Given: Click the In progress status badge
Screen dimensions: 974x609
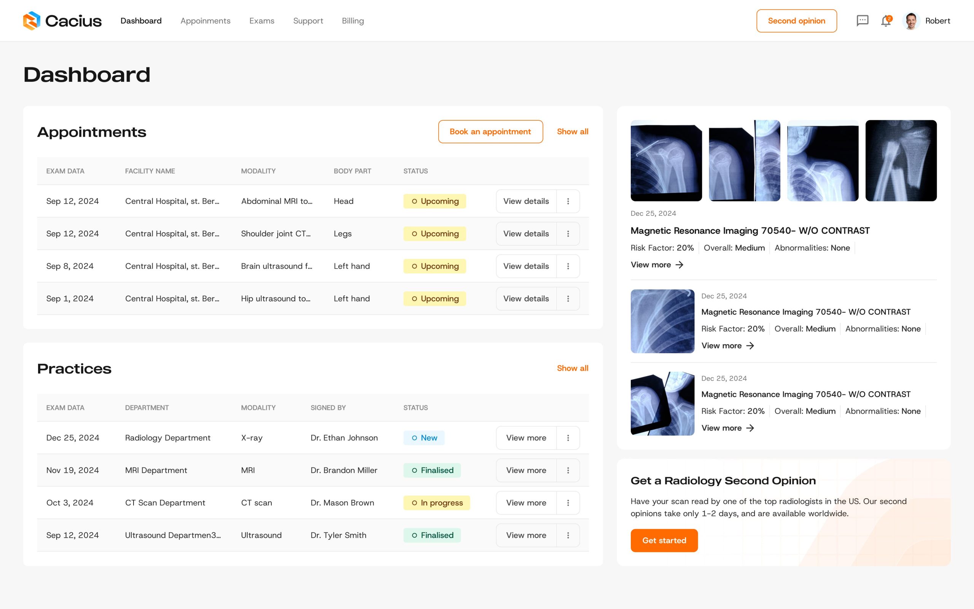Looking at the screenshot, I should click(437, 503).
